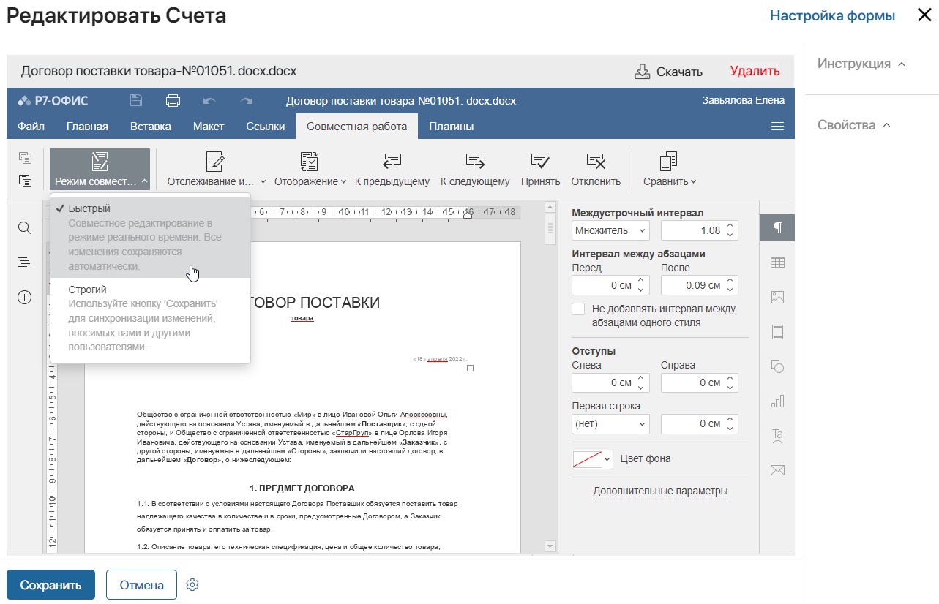Screen dimensions: 939x604
Task: Open image settings in the right sidebar
Action: (777, 298)
